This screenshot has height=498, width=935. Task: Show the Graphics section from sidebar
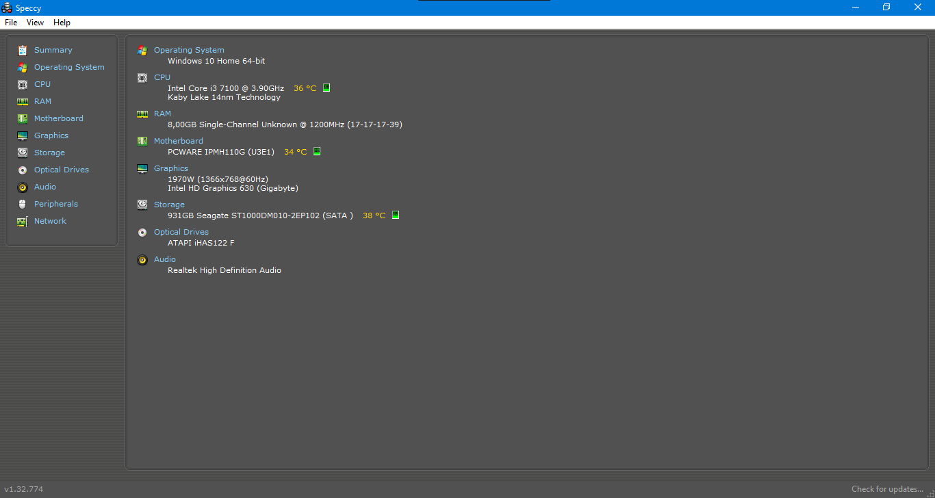click(51, 135)
